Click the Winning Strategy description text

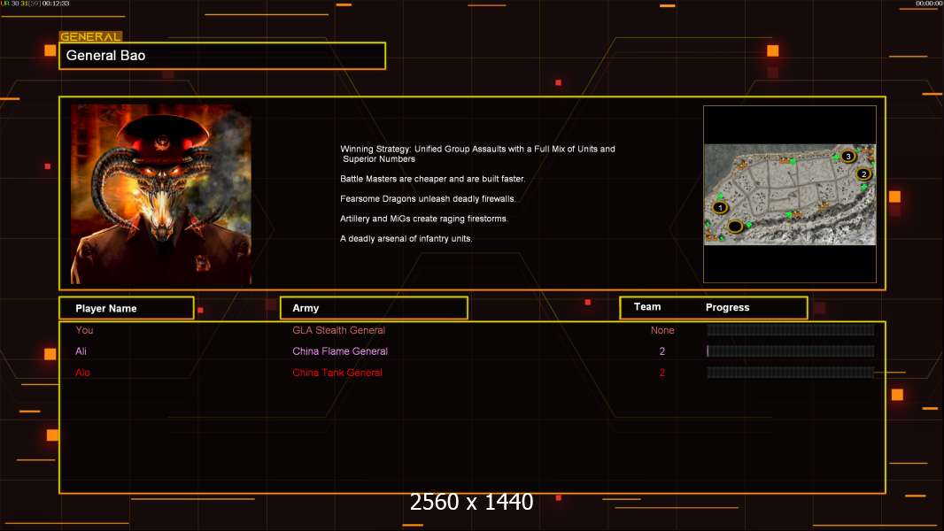point(477,154)
